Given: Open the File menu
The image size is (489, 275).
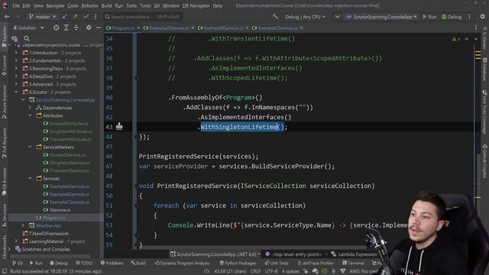Looking at the screenshot, I should 16,5.
